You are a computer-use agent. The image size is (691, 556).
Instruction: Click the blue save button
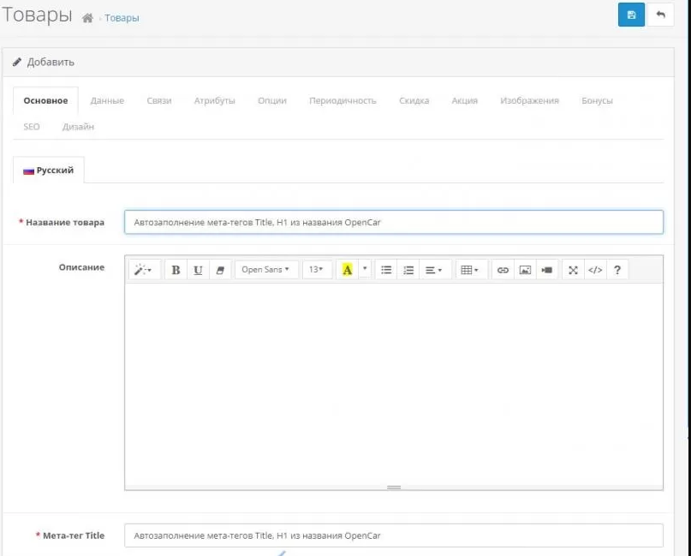pyautogui.click(x=631, y=15)
